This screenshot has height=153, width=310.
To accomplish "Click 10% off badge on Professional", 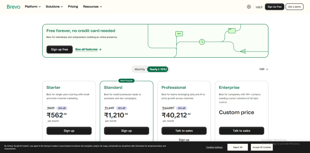I will tap(181, 108).
